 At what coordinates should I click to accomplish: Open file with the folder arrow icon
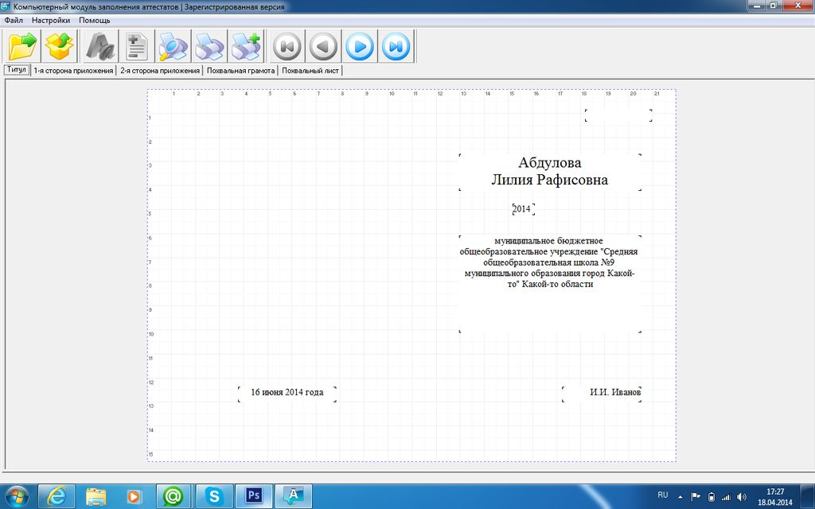pyautogui.click(x=22, y=46)
